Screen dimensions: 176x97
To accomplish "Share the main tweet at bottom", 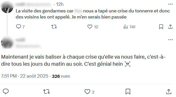I will 169,91.
